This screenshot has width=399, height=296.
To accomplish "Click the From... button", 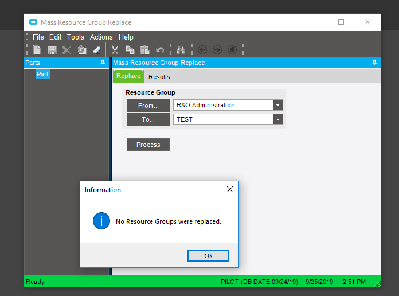I will (148, 106).
